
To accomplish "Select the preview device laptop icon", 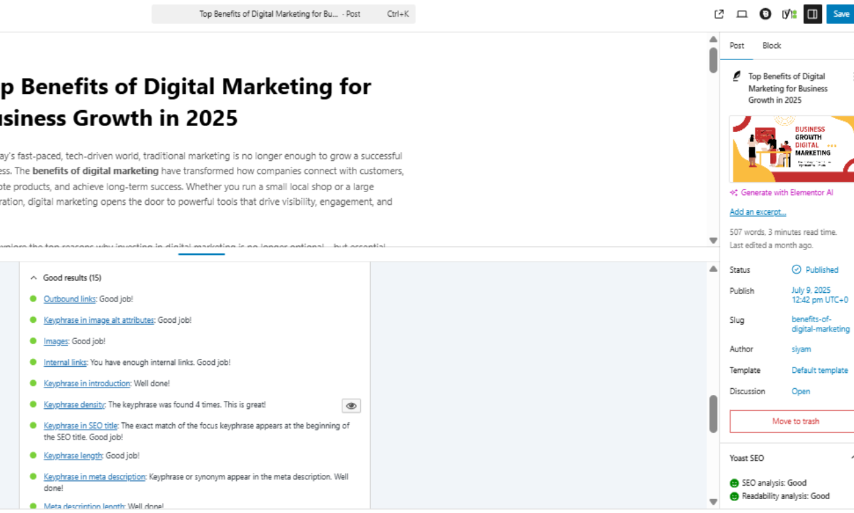I will point(741,13).
